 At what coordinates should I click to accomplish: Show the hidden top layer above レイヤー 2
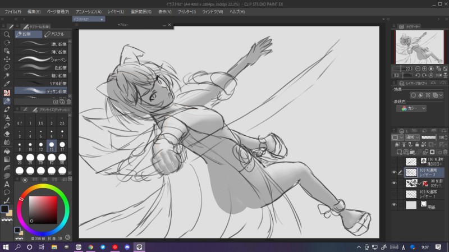point(394,162)
